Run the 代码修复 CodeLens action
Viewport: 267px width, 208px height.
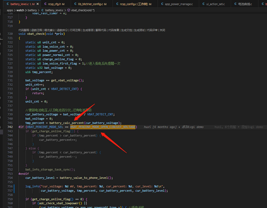pyautogui.click(x=114, y=30)
